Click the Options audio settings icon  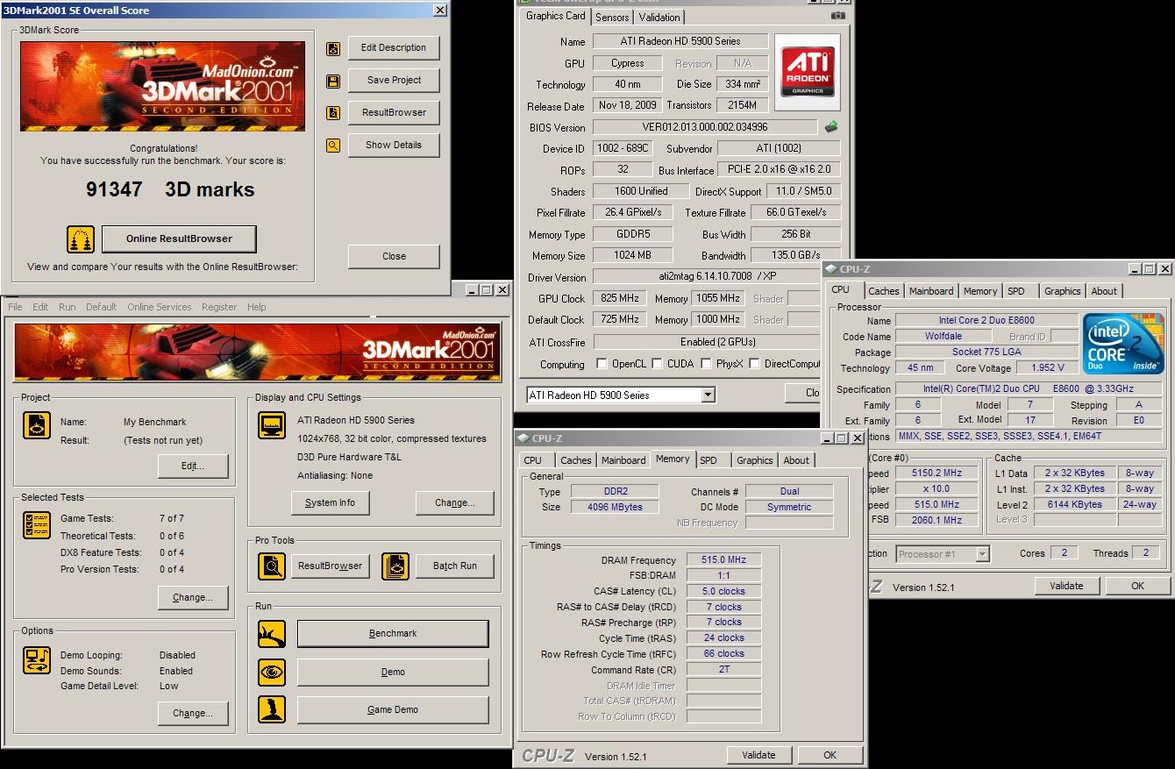pos(37,660)
